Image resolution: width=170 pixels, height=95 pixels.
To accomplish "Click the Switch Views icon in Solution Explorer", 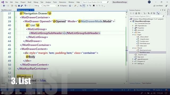I will 139,13.
